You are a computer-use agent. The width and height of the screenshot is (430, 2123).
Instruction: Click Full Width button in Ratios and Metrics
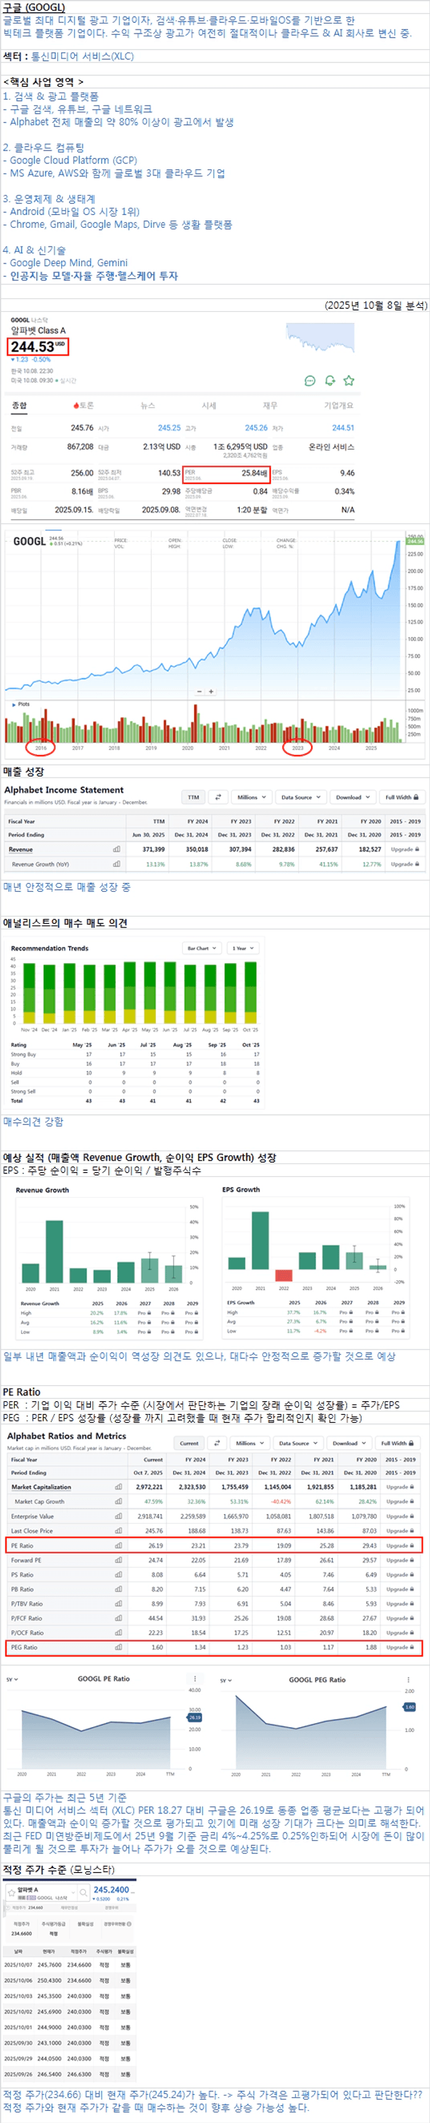point(398,1443)
